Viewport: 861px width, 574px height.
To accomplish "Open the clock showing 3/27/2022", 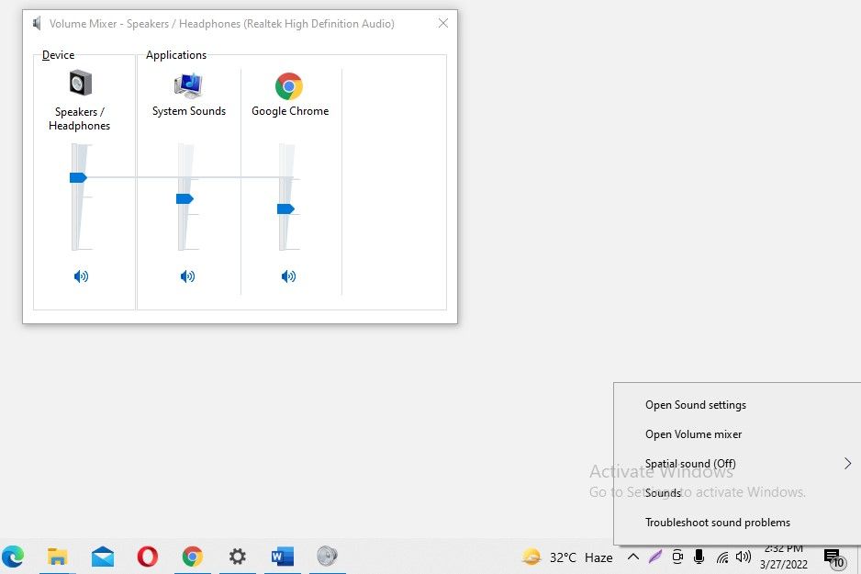I will click(784, 557).
